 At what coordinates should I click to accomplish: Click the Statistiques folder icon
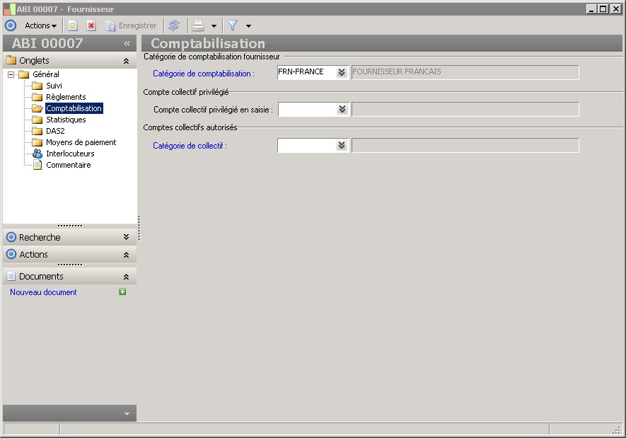37,120
